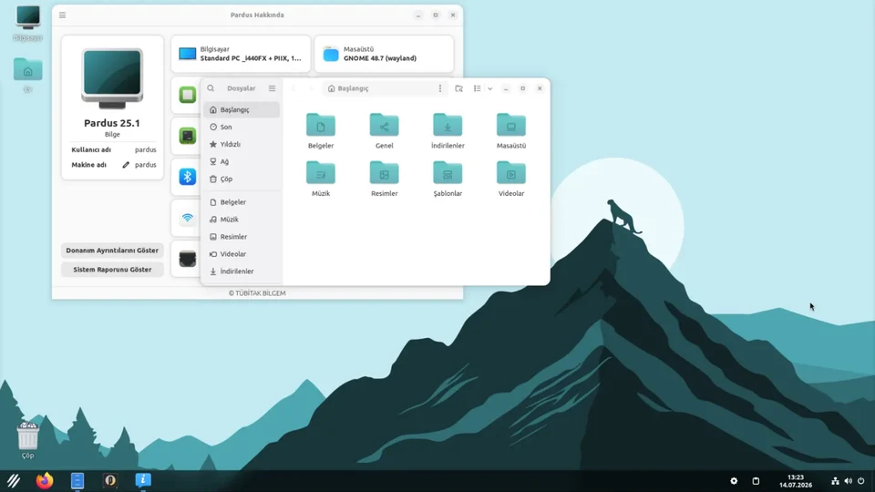Viewport: 875px width, 492px height.
Task: Click the green memory board icon
Action: pyautogui.click(x=188, y=136)
